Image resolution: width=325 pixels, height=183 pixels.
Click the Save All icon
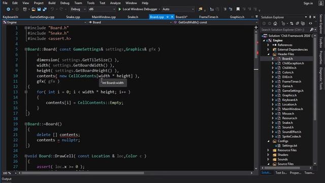pyautogui.click(x=45, y=9)
